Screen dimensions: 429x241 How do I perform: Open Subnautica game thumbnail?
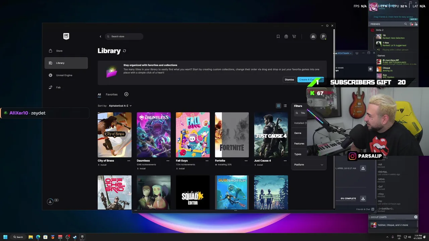[232, 192]
